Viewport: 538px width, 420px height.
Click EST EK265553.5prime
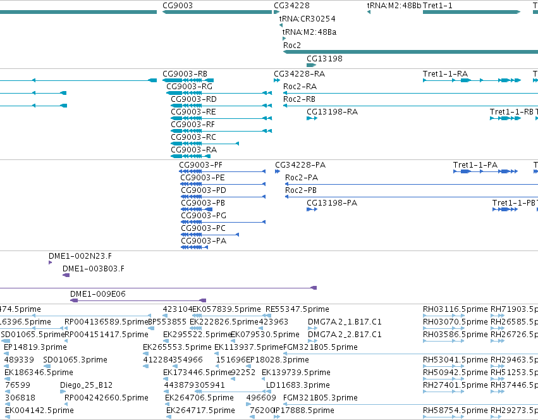177,347
